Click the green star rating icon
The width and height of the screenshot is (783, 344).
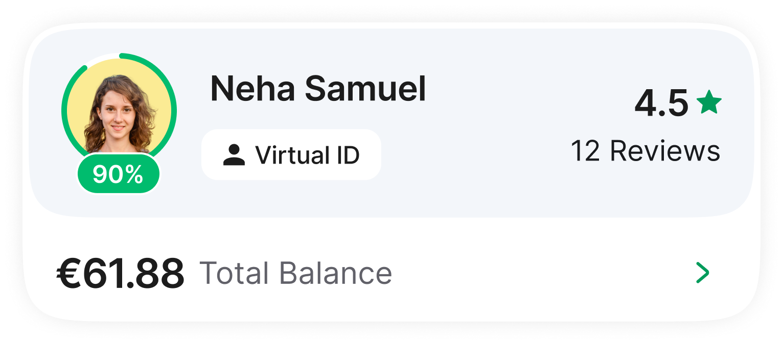pos(709,102)
